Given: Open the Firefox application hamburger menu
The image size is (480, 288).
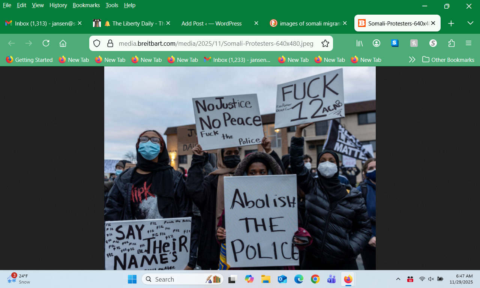Looking at the screenshot, I should pos(468,43).
